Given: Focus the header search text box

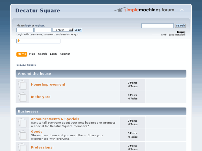Looking at the screenshot, I should click(158, 25).
